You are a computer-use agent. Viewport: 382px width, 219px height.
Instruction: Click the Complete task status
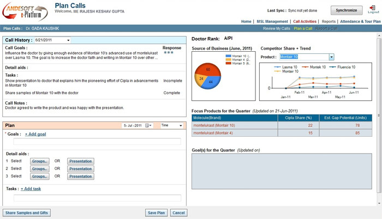pyautogui.click(x=172, y=93)
